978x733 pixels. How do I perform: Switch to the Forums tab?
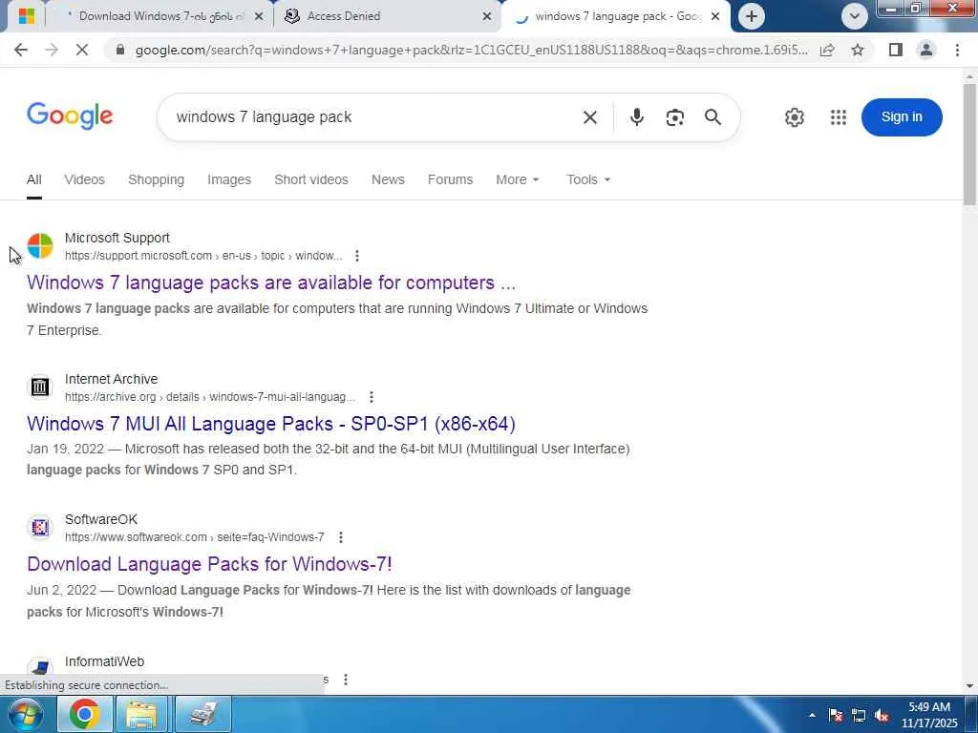pyautogui.click(x=451, y=180)
